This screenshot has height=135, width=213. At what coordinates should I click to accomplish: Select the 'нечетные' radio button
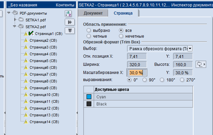tap(121, 36)
